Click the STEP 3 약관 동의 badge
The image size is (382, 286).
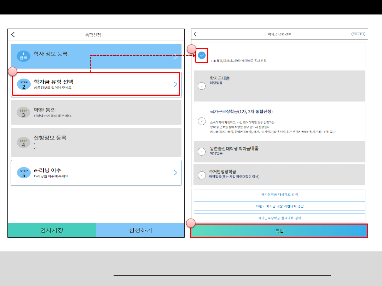23,112
